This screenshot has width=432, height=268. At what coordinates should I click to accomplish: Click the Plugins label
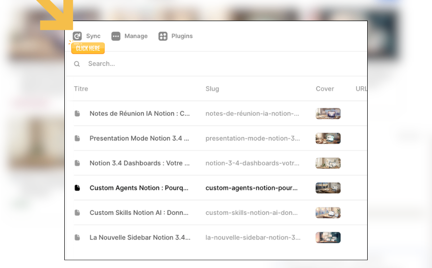[182, 36]
